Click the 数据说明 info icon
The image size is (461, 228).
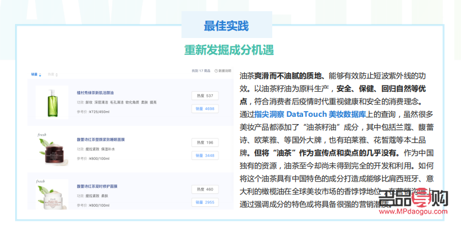[216, 71]
